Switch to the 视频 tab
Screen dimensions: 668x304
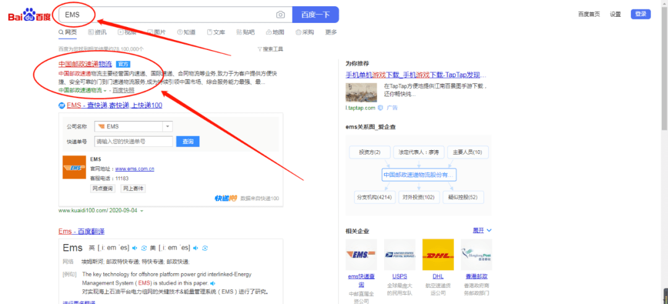pyautogui.click(x=127, y=32)
